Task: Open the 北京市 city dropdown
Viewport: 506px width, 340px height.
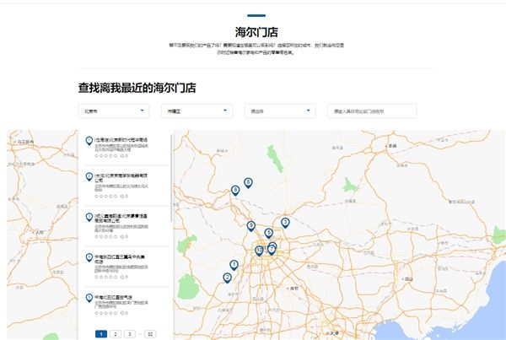Action: [113, 111]
